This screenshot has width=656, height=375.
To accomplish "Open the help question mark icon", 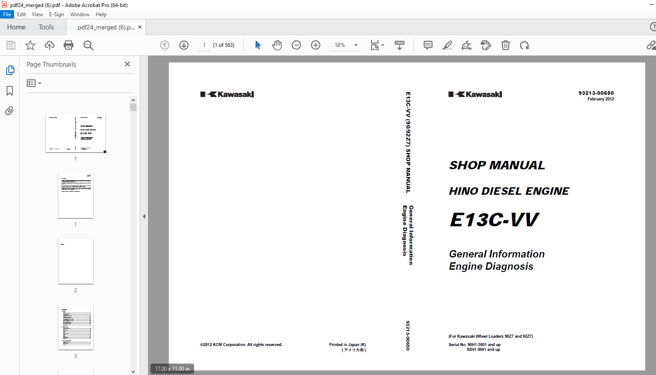I will (653, 27).
